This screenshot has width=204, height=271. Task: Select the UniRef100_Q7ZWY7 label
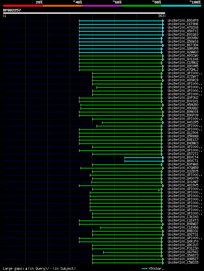[x=183, y=77]
